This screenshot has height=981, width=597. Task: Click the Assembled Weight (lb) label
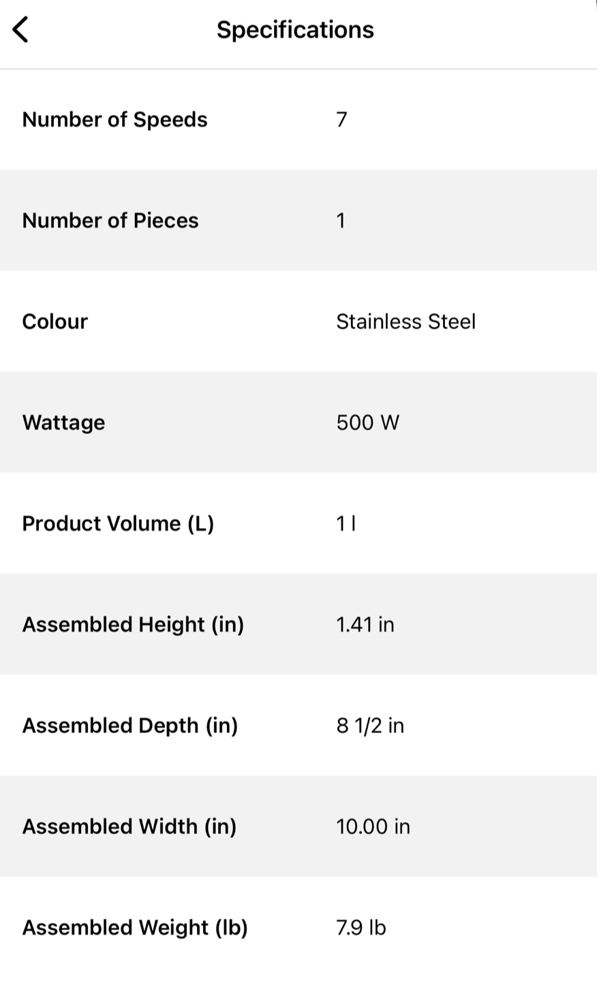click(x=135, y=927)
